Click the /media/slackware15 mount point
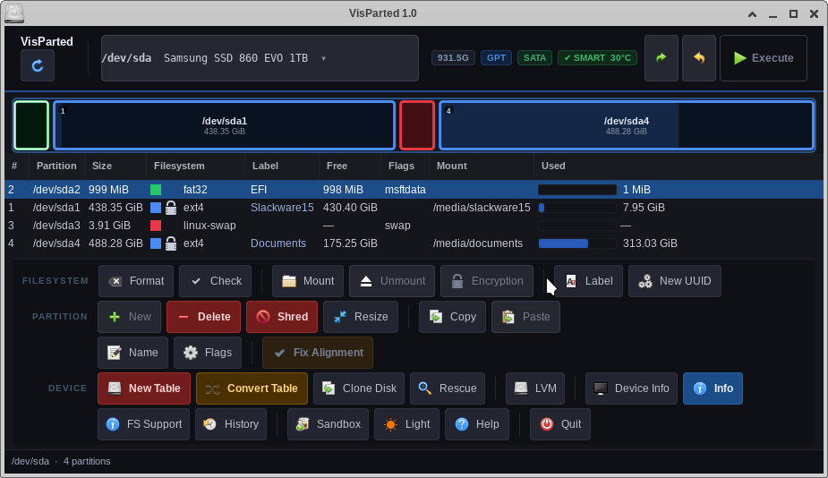 (x=482, y=208)
